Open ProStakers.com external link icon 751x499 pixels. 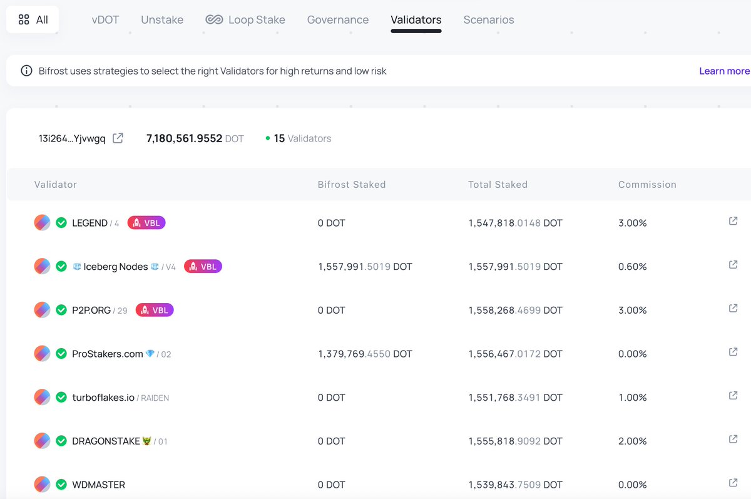[733, 352]
